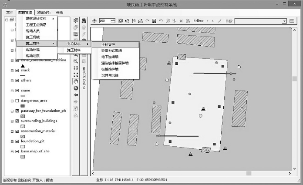
Task: Open the 预警分析 menu
Action: tap(44, 12)
